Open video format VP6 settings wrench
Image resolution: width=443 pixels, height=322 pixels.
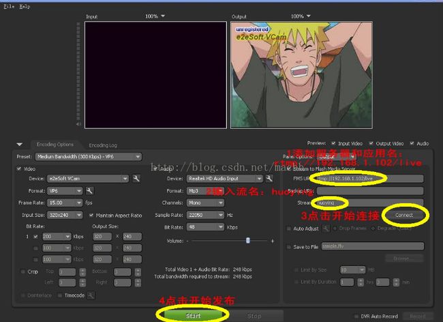(89, 191)
